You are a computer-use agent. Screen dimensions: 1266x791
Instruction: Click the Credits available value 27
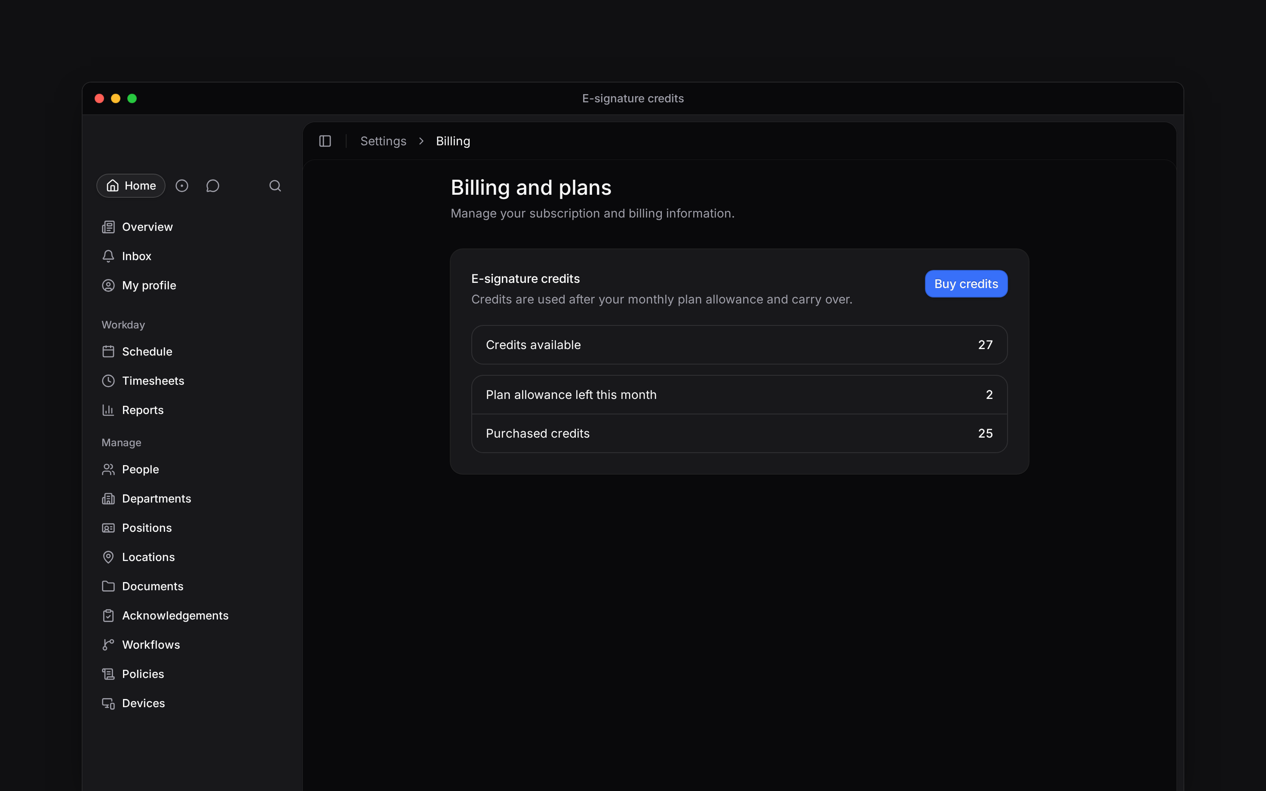(985, 345)
